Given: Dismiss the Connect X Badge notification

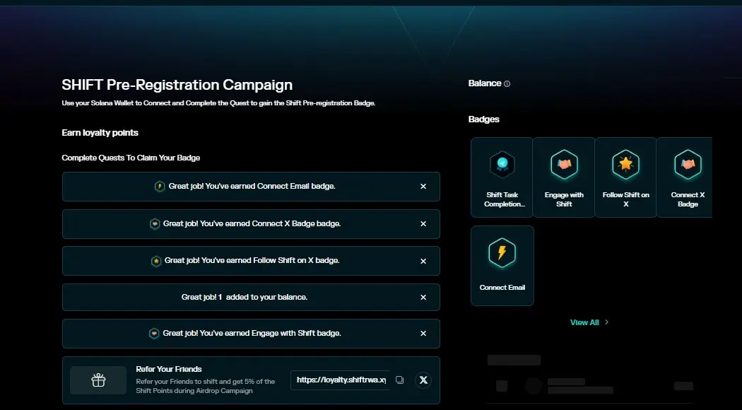Looking at the screenshot, I should pos(423,223).
